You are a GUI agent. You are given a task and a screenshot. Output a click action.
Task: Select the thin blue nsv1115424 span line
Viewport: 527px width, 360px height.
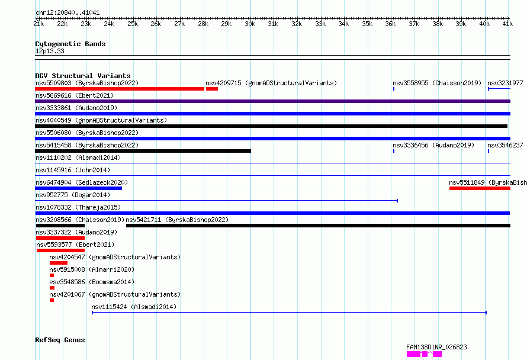tap(290, 313)
